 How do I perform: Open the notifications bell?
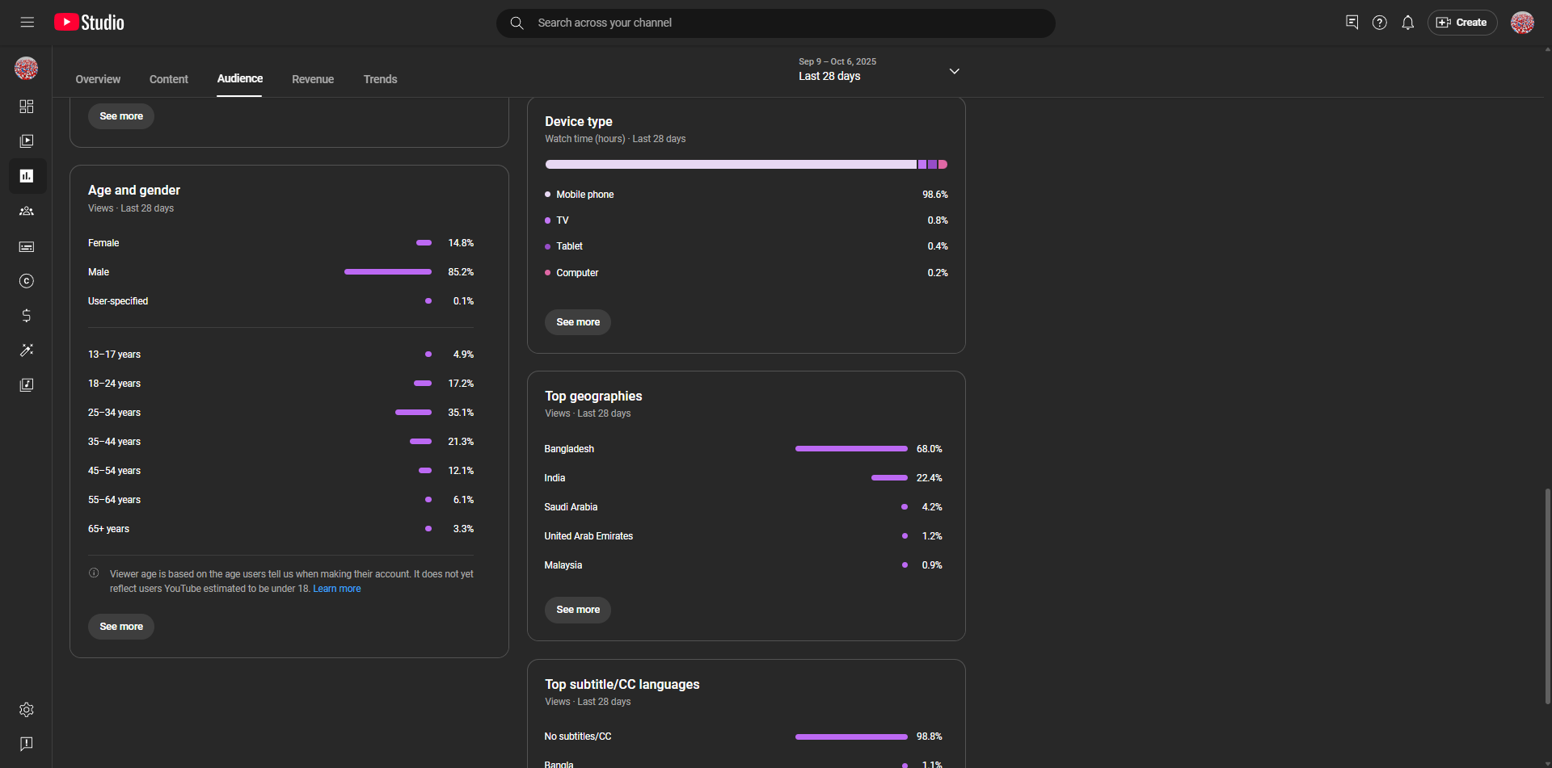(x=1407, y=23)
